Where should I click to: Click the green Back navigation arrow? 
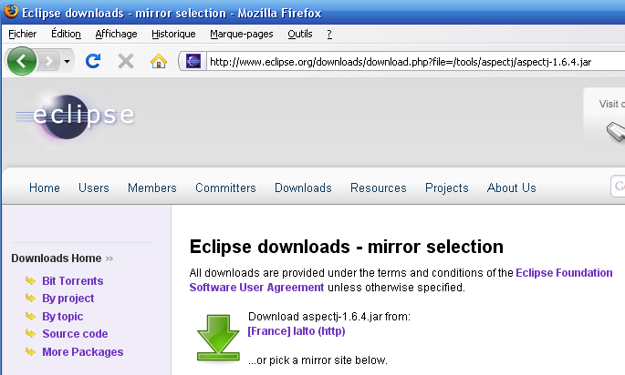coord(22,61)
